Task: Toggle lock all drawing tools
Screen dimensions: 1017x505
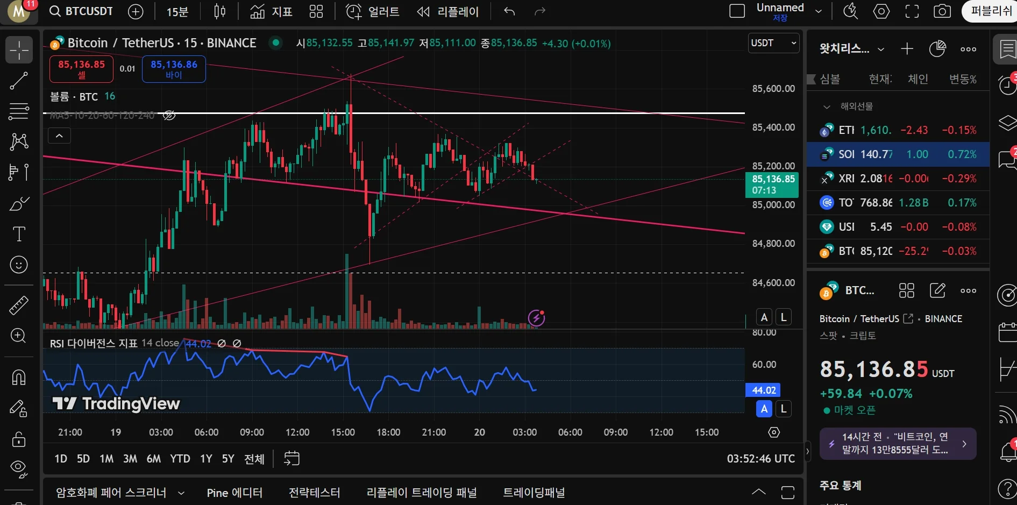Action: pos(19,439)
